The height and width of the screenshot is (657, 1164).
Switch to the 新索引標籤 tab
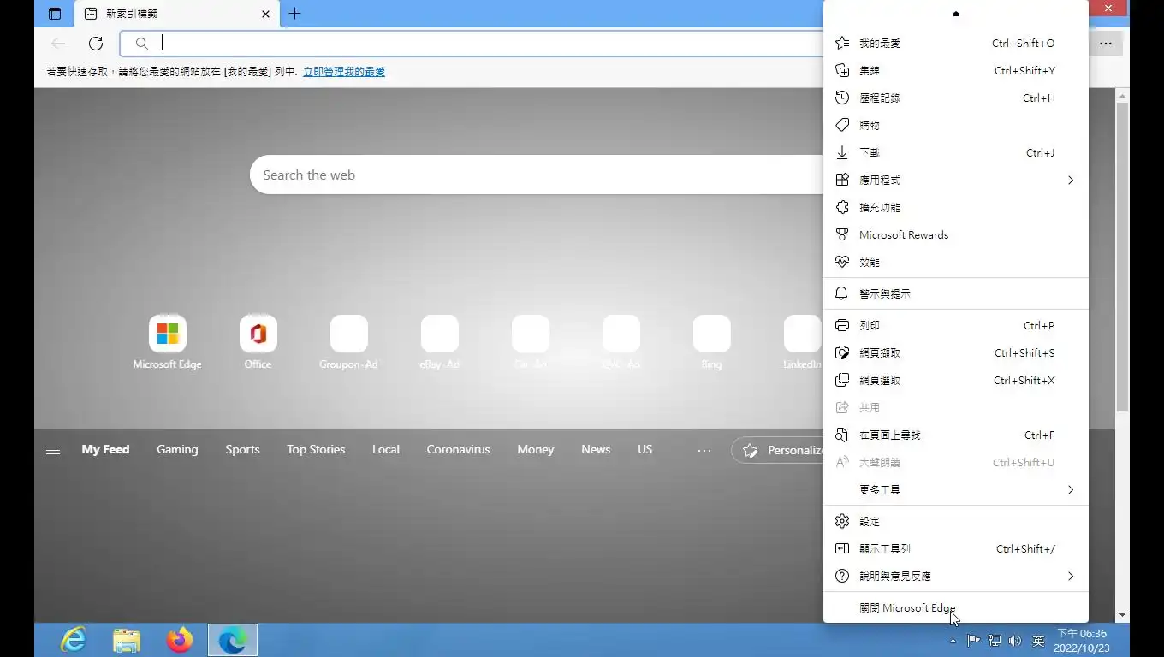(177, 14)
